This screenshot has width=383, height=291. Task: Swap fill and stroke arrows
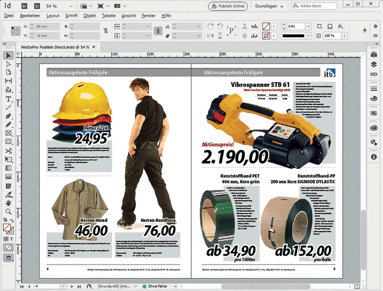[x=11, y=221]
